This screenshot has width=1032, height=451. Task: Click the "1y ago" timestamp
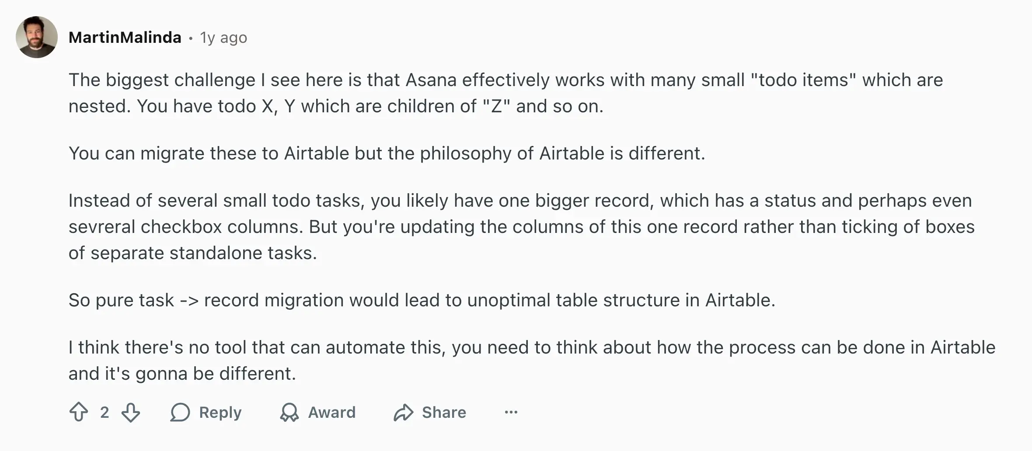click(223, 38)
